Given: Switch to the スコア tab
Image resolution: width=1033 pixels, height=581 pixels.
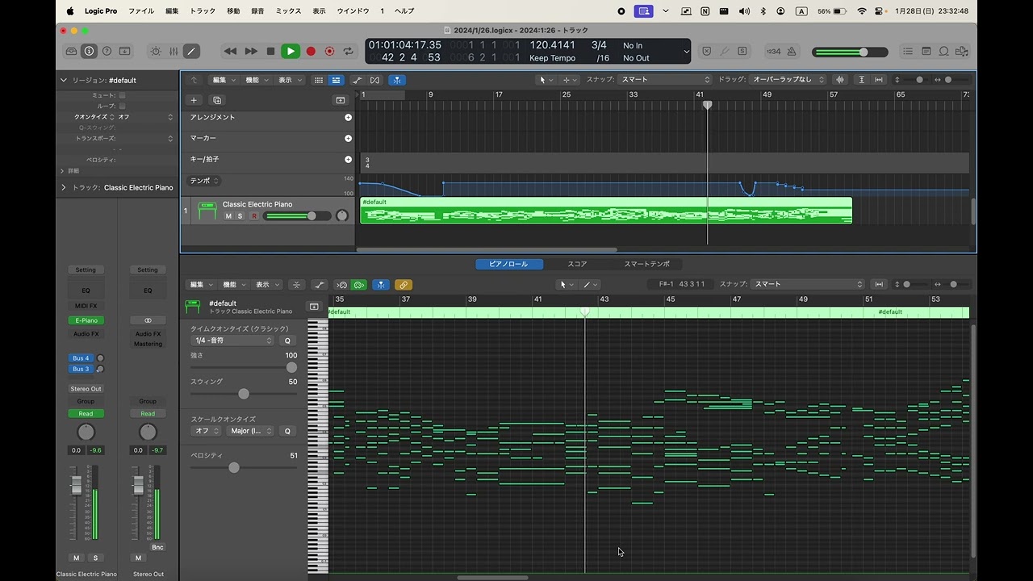Looking at the screenshot, I should (577, 264).
